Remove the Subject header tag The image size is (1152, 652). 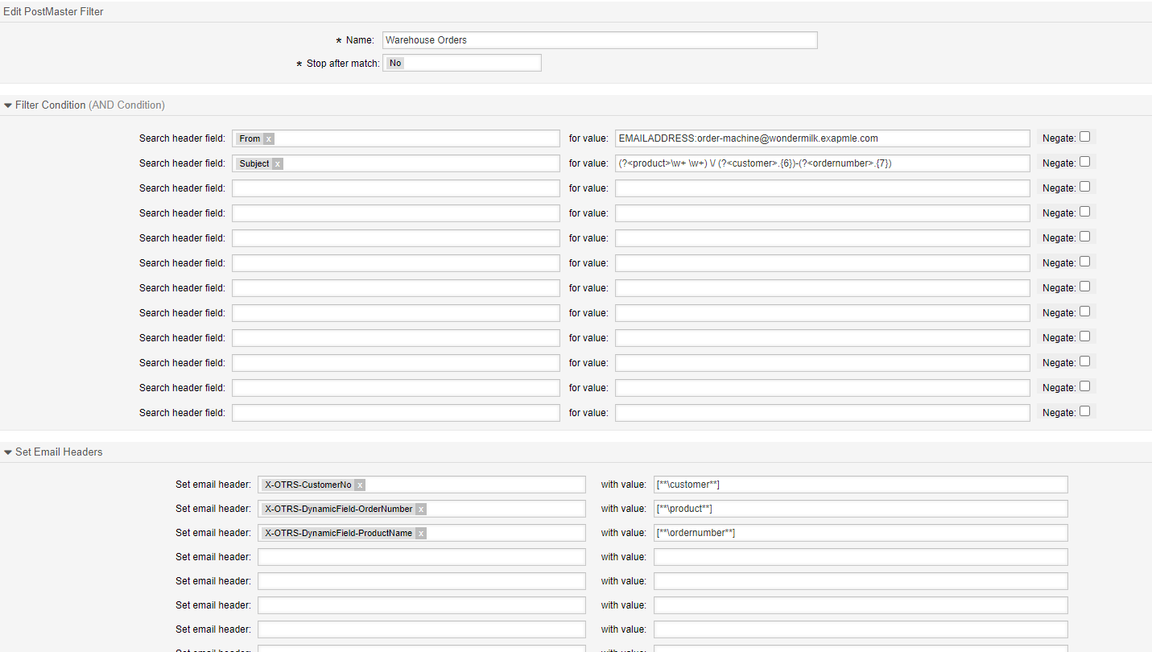pyautogui.click(x=278, y=163)
